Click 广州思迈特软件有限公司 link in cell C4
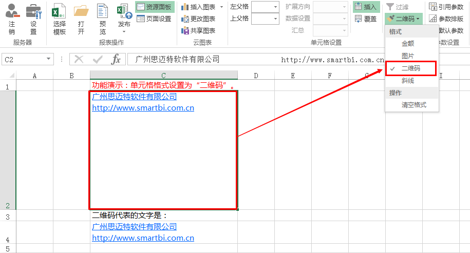This screenshot has height=253, width=470. tap(134, 227)
